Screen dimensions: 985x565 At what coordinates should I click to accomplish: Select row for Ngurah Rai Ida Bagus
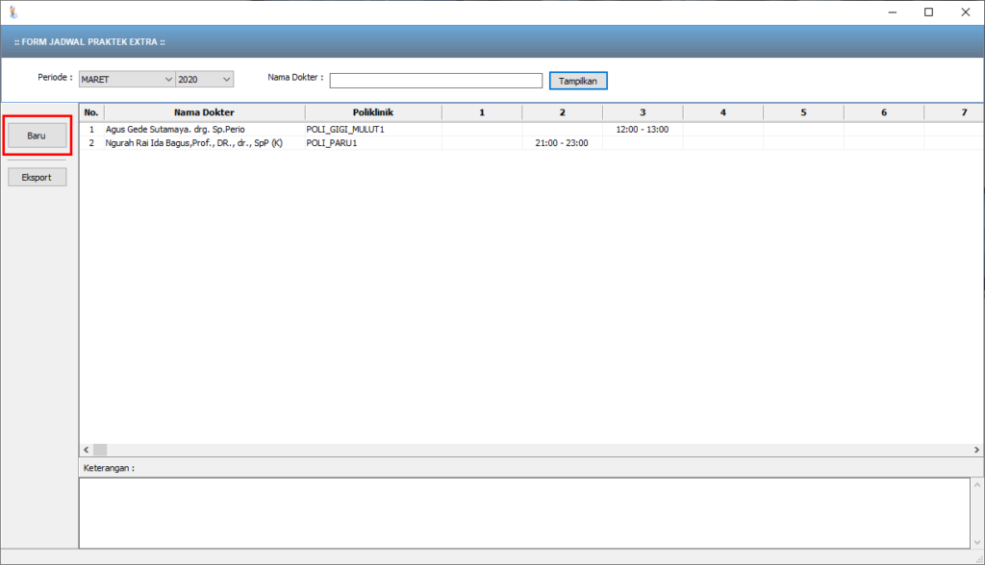(193, 143)
